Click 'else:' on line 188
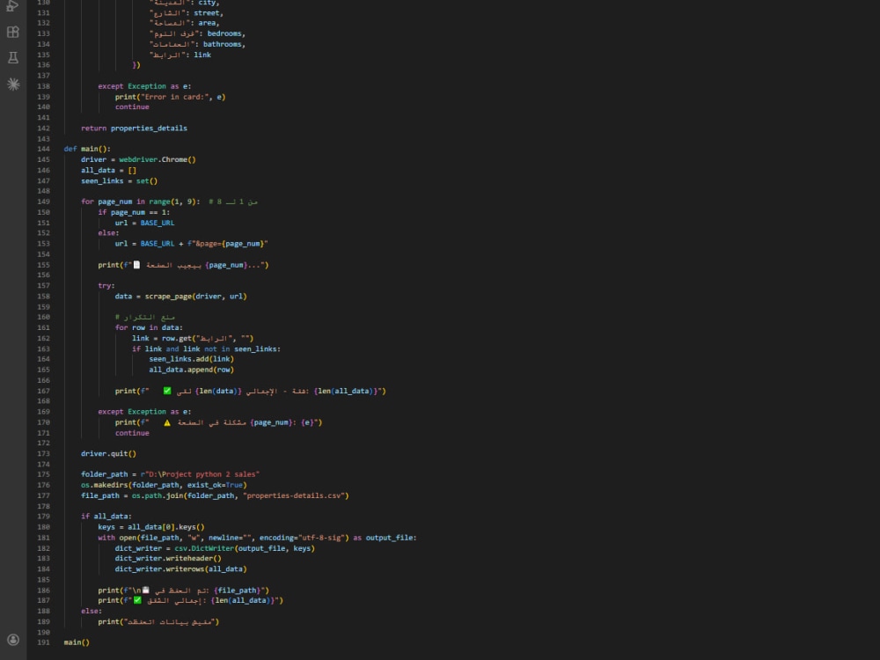This screenshot has height=660, width=880. pos(92,612)
